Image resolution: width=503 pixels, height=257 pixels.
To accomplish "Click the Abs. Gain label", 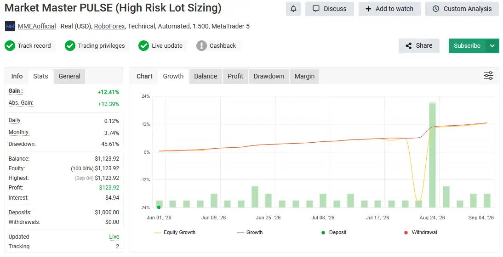I will (x=21, y=103).
